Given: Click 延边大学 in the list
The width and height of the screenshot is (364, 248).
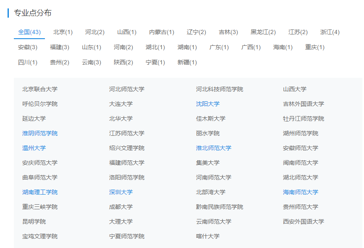Looking at the screenshot, I should click(x=34, y=119).
